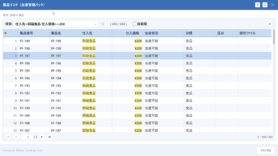Click the ( 202 / 204 ) result count
Viewport: 278px width, 156px height.
tap(118, 24)
